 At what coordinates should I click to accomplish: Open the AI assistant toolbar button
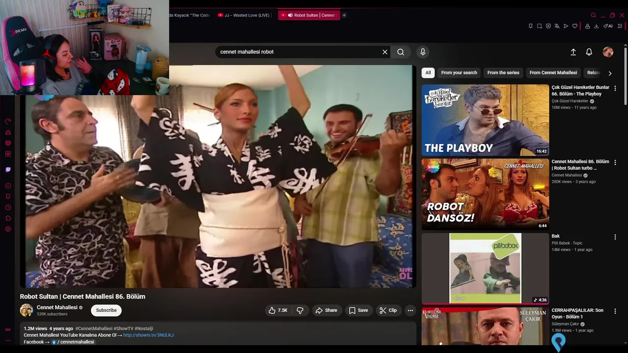608,26
